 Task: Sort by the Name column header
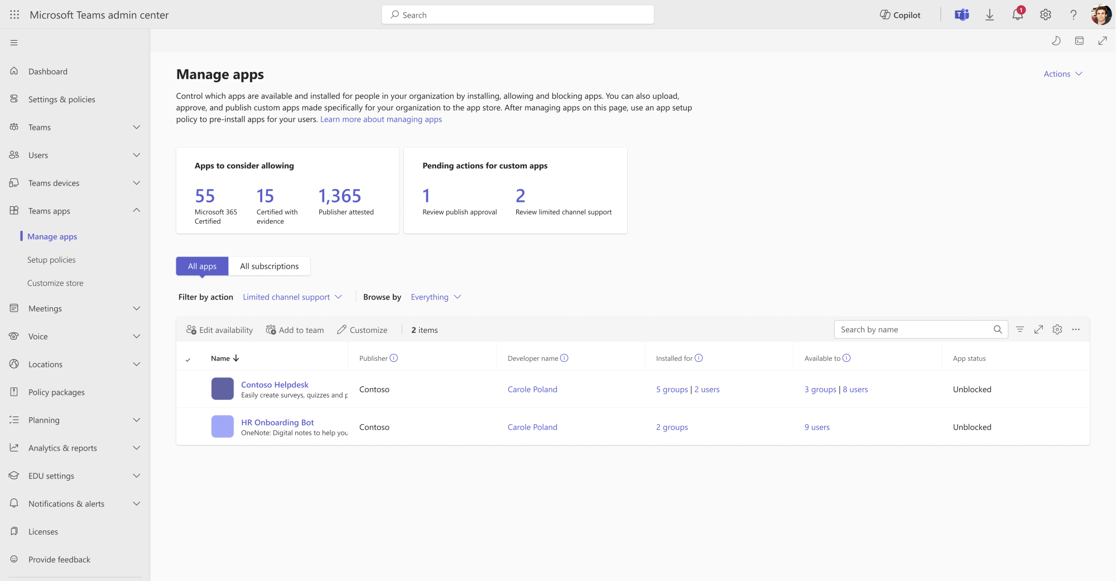point(225,358)
